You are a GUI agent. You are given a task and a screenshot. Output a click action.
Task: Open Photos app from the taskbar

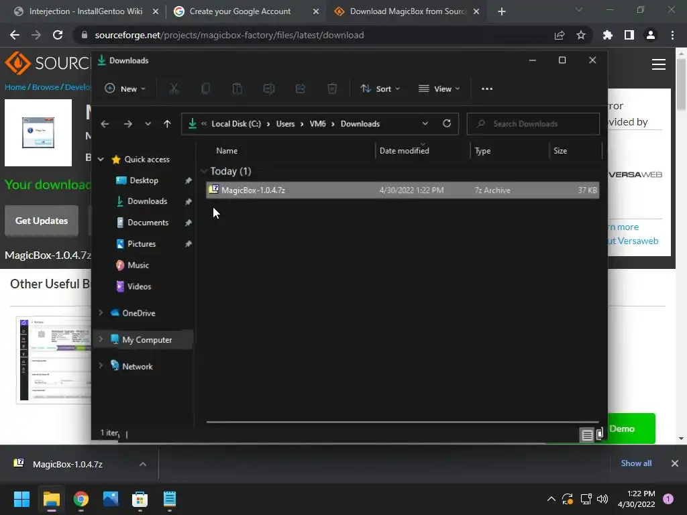(x=111, y=499)
